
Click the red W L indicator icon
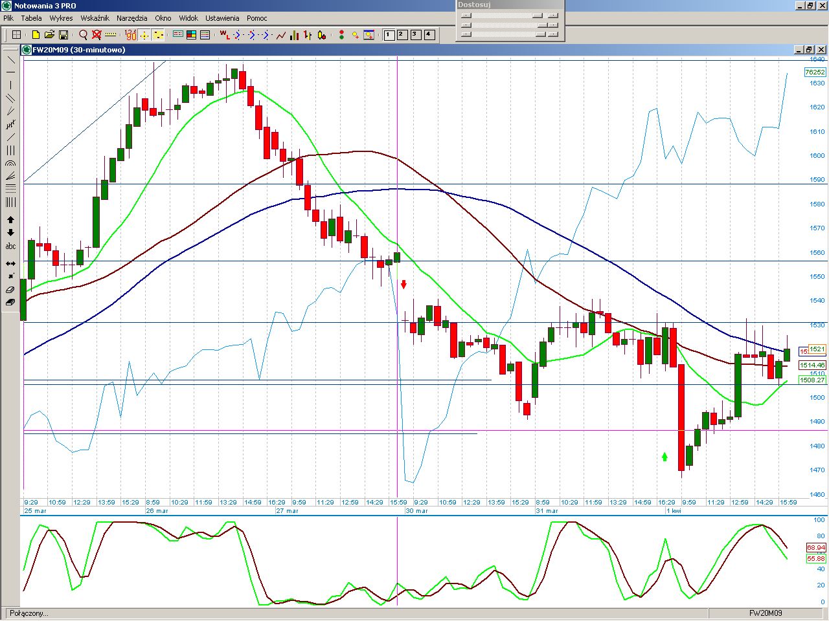(x=224, y=35)
